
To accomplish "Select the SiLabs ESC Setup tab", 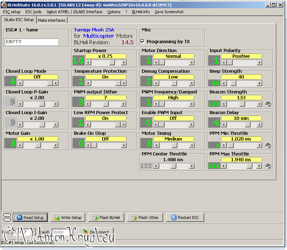I will (x=19, y=20).
